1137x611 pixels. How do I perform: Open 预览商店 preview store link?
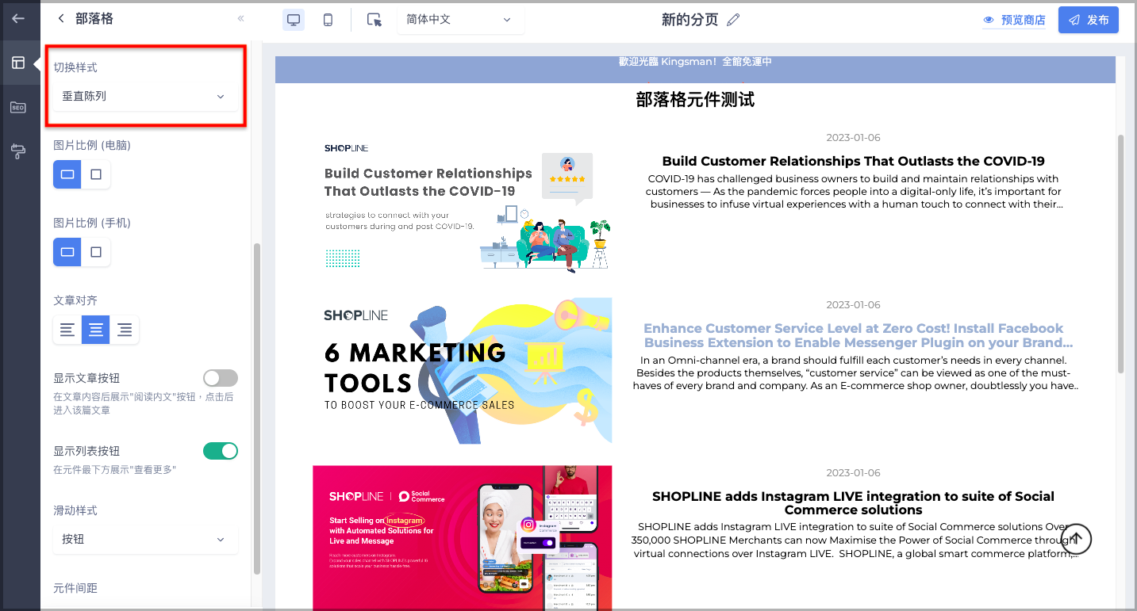[1014, 20]
